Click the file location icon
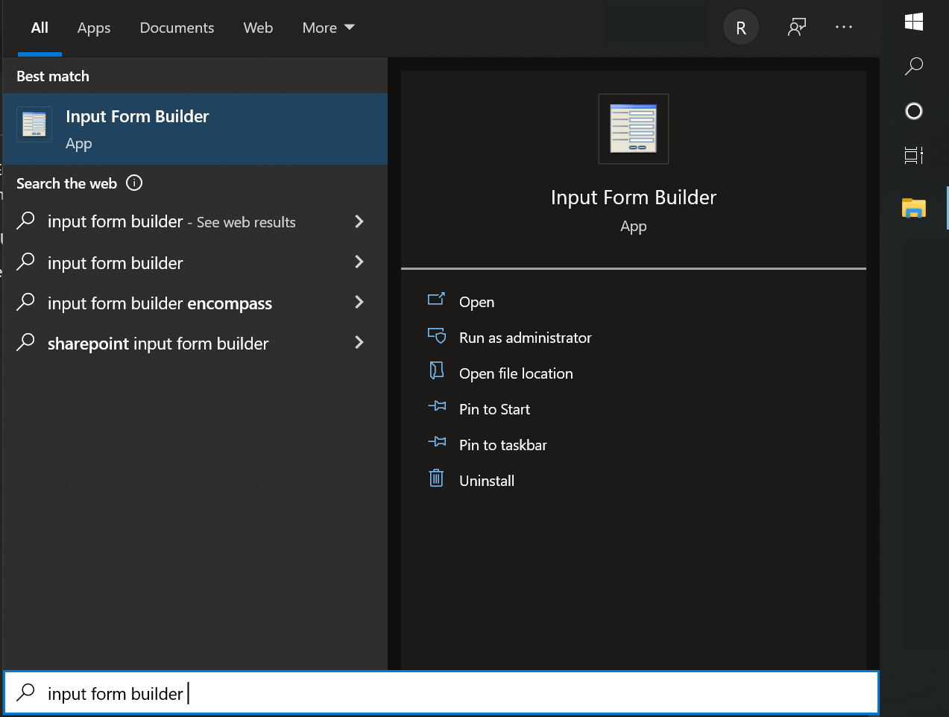 point(437,370)
